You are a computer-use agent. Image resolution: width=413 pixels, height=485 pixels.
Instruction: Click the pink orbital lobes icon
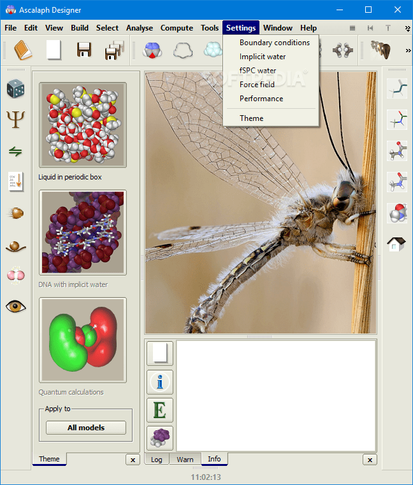pos(15,275)
